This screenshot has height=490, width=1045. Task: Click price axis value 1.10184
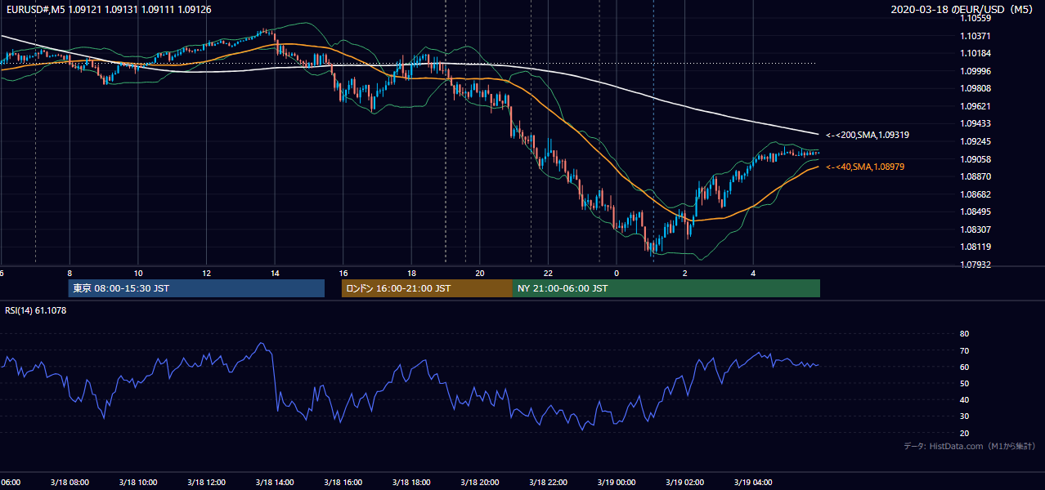coord(975,53)
